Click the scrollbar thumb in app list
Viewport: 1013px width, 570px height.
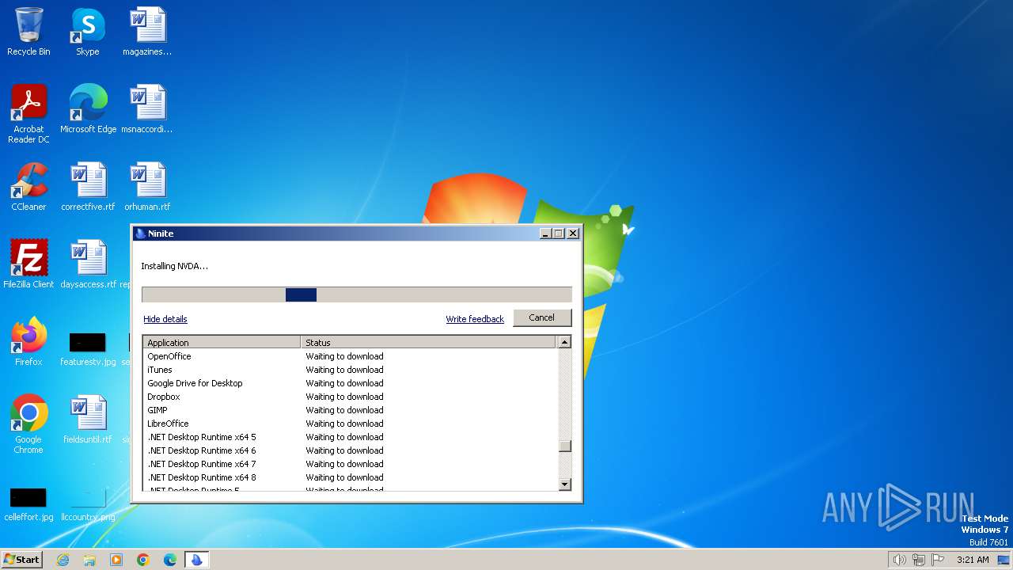(564, 446)
